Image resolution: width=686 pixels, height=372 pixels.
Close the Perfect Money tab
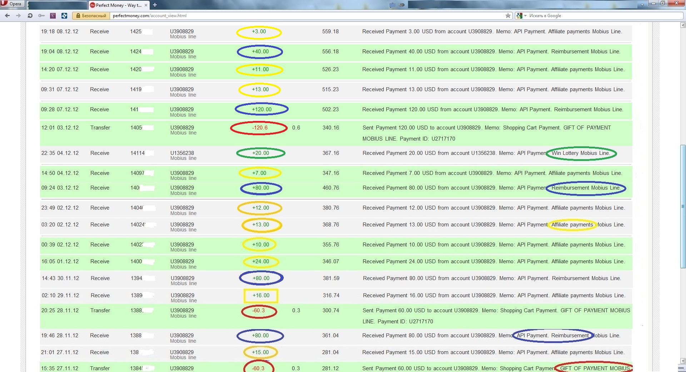tap(146, 5)
